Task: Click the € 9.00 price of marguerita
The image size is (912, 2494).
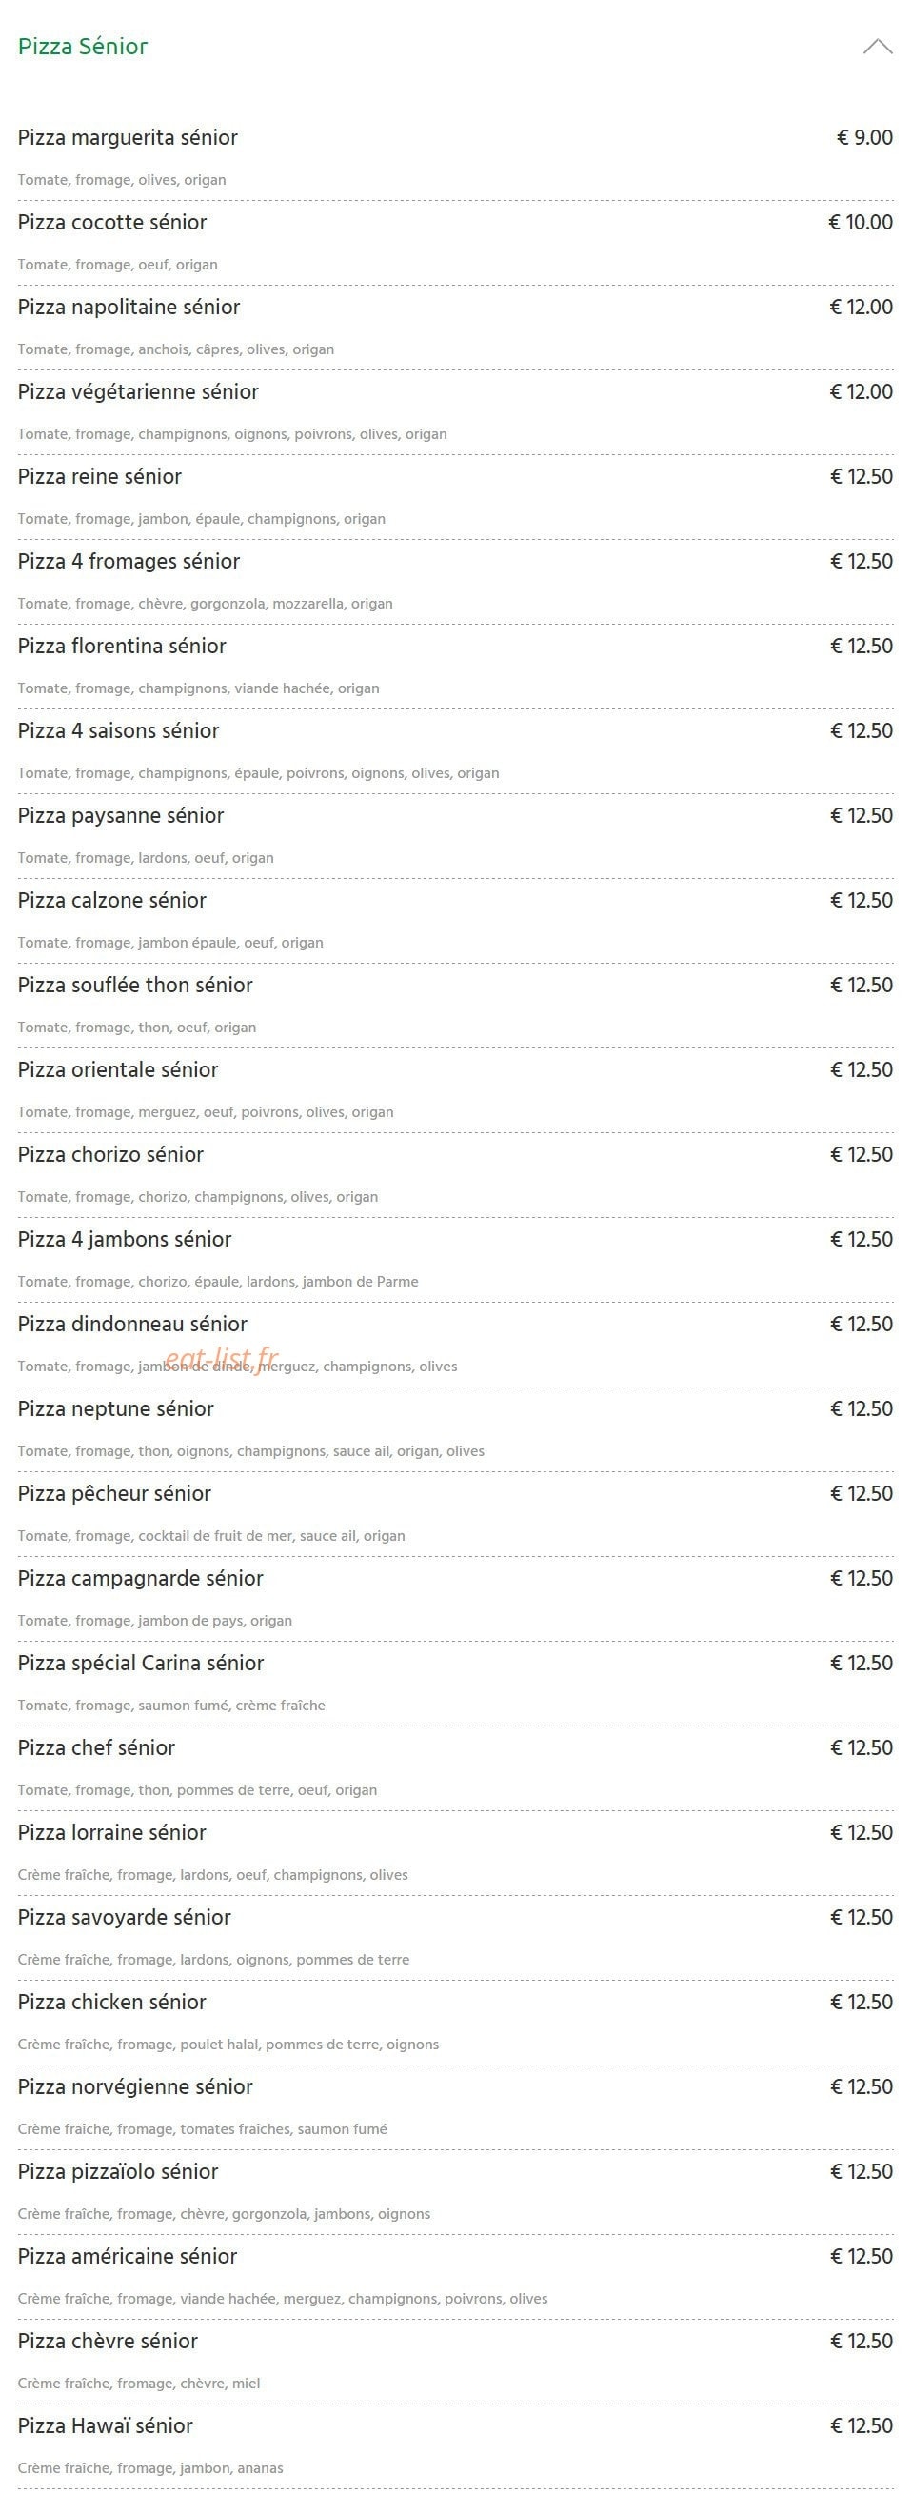Action: (864, 137)
